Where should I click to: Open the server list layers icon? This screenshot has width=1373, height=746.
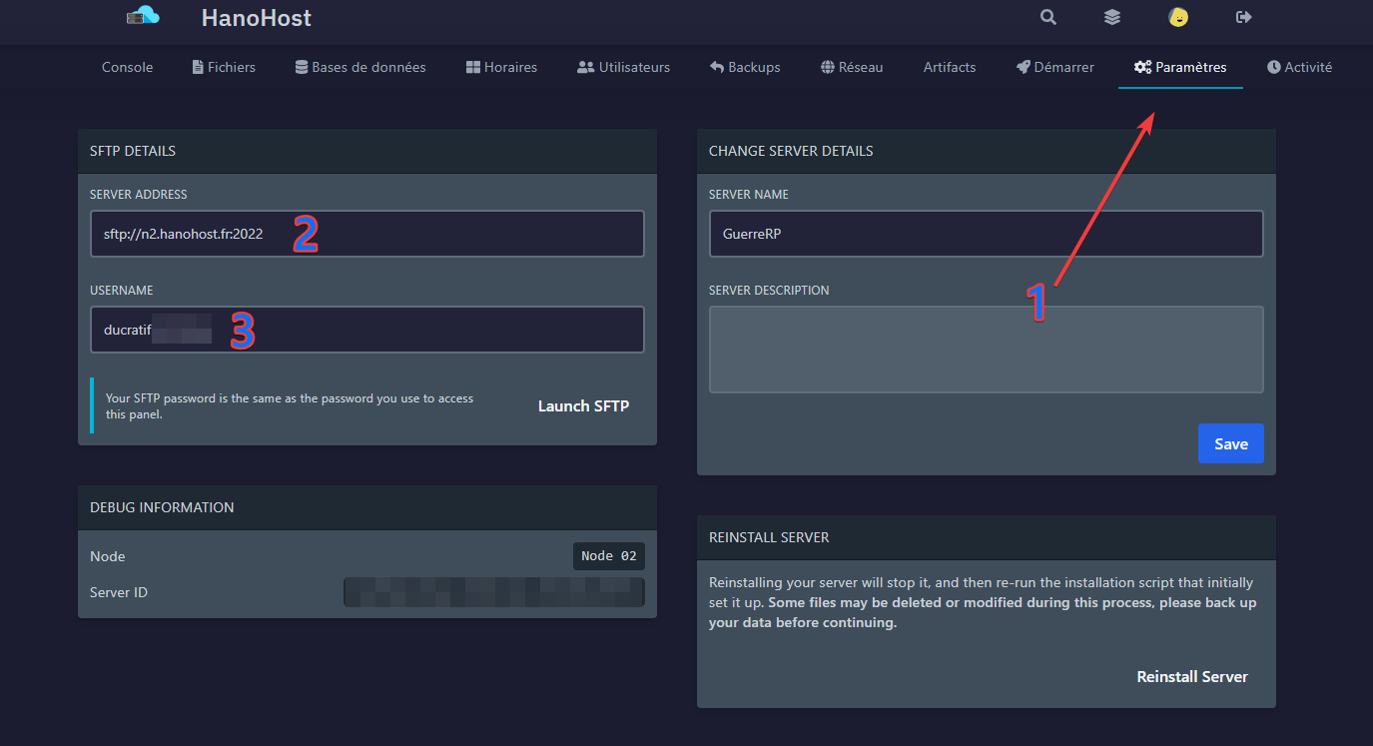(x=1112, y=17)
